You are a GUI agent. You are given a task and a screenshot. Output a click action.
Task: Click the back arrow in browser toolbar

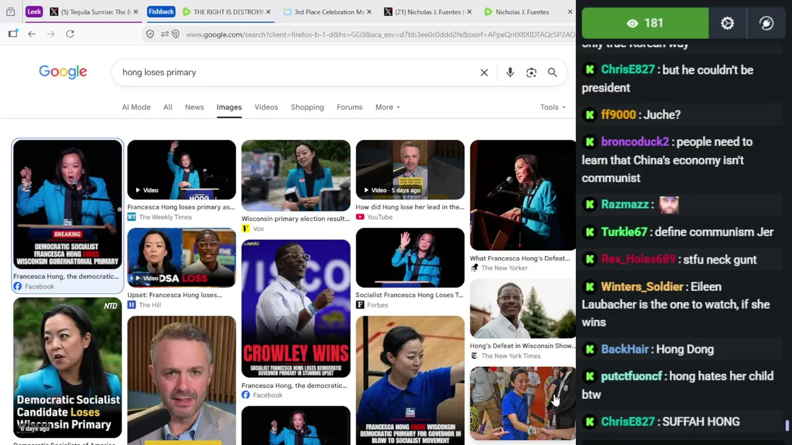[x=32, y=34]
